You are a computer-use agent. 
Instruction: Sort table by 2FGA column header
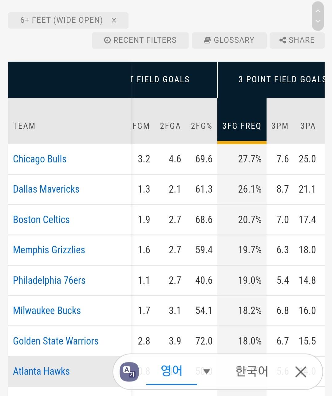point(170,126)
